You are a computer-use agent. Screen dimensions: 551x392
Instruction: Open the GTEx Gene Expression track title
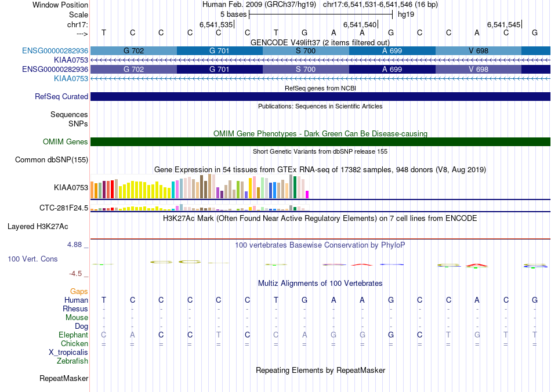point(320,170)
